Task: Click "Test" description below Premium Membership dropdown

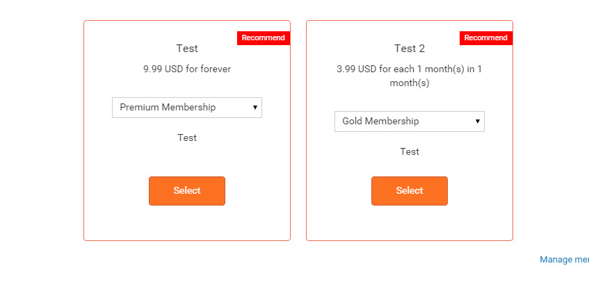Action: click(187, 138)
